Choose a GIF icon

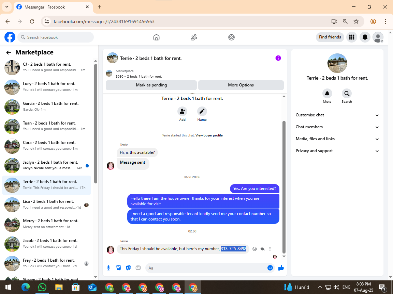(138, 268)
